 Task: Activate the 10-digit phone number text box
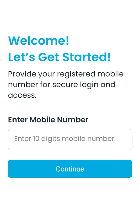click(x=70, y=140)
